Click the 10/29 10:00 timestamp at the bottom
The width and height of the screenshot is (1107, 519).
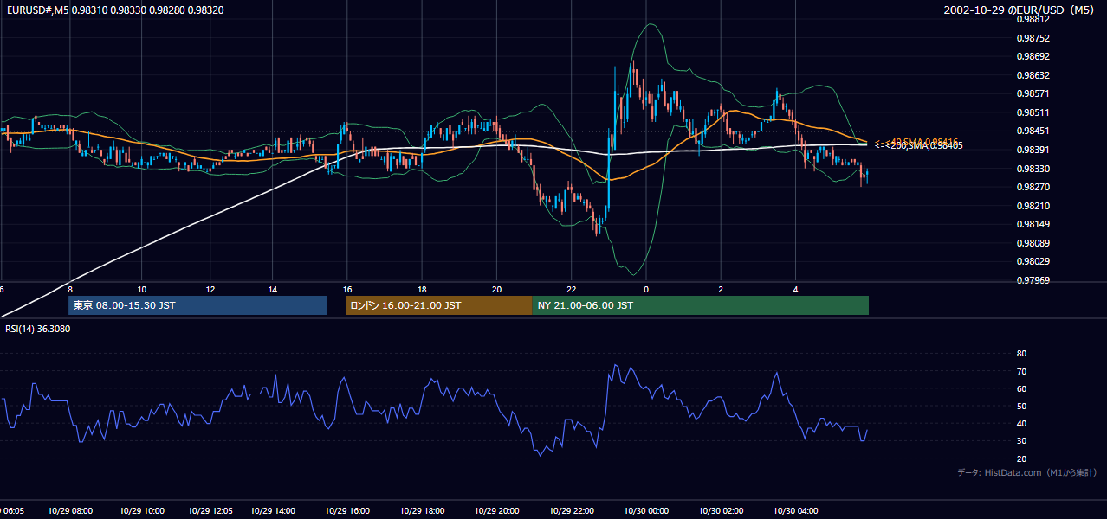tap(142, 510)
